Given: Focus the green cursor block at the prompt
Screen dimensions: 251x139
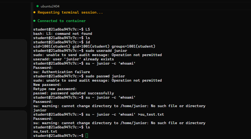Looking at the screenshot, I should pyautogui.click(x=87, y=136).
